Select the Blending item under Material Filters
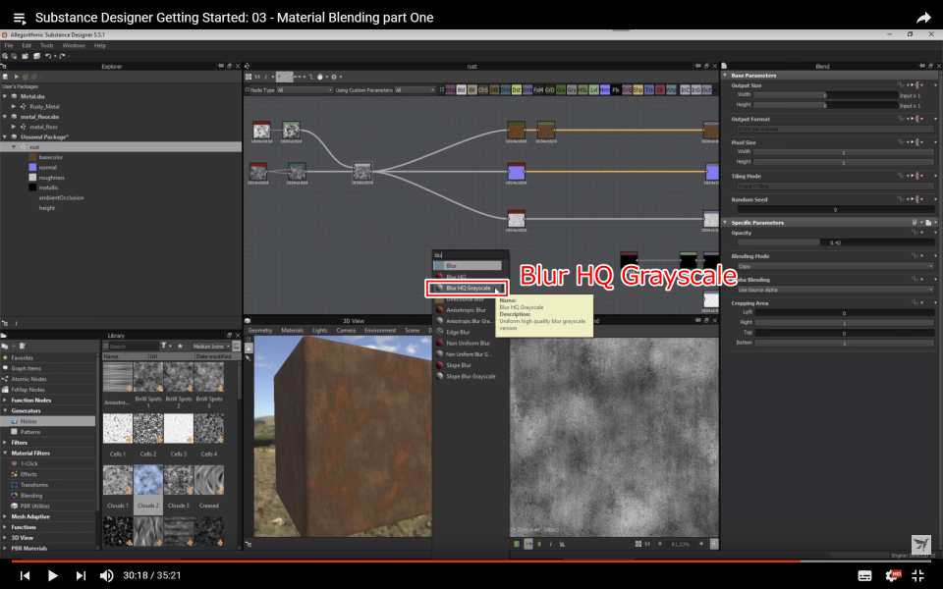 pyautogui.click(x=31, y=496)
